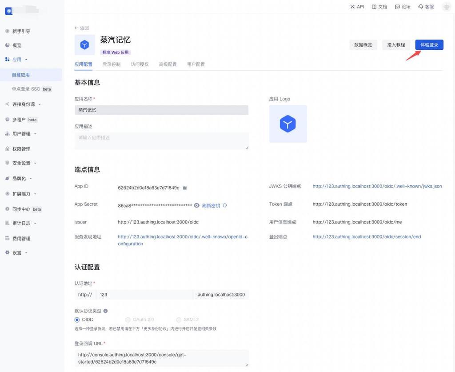Click the 体验登录 button
Viewport: 455px width, 372px height.
429,45
